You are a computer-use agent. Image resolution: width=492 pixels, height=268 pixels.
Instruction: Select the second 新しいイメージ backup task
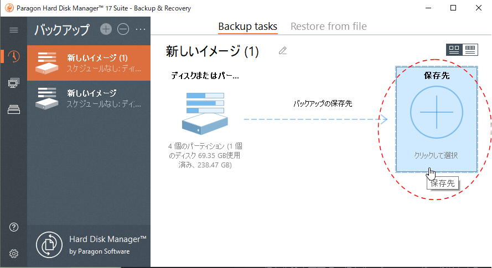(89, 98)
